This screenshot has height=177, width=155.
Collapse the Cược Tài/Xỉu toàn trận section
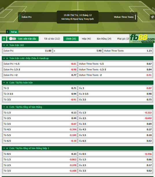click(x=4, y=83)
